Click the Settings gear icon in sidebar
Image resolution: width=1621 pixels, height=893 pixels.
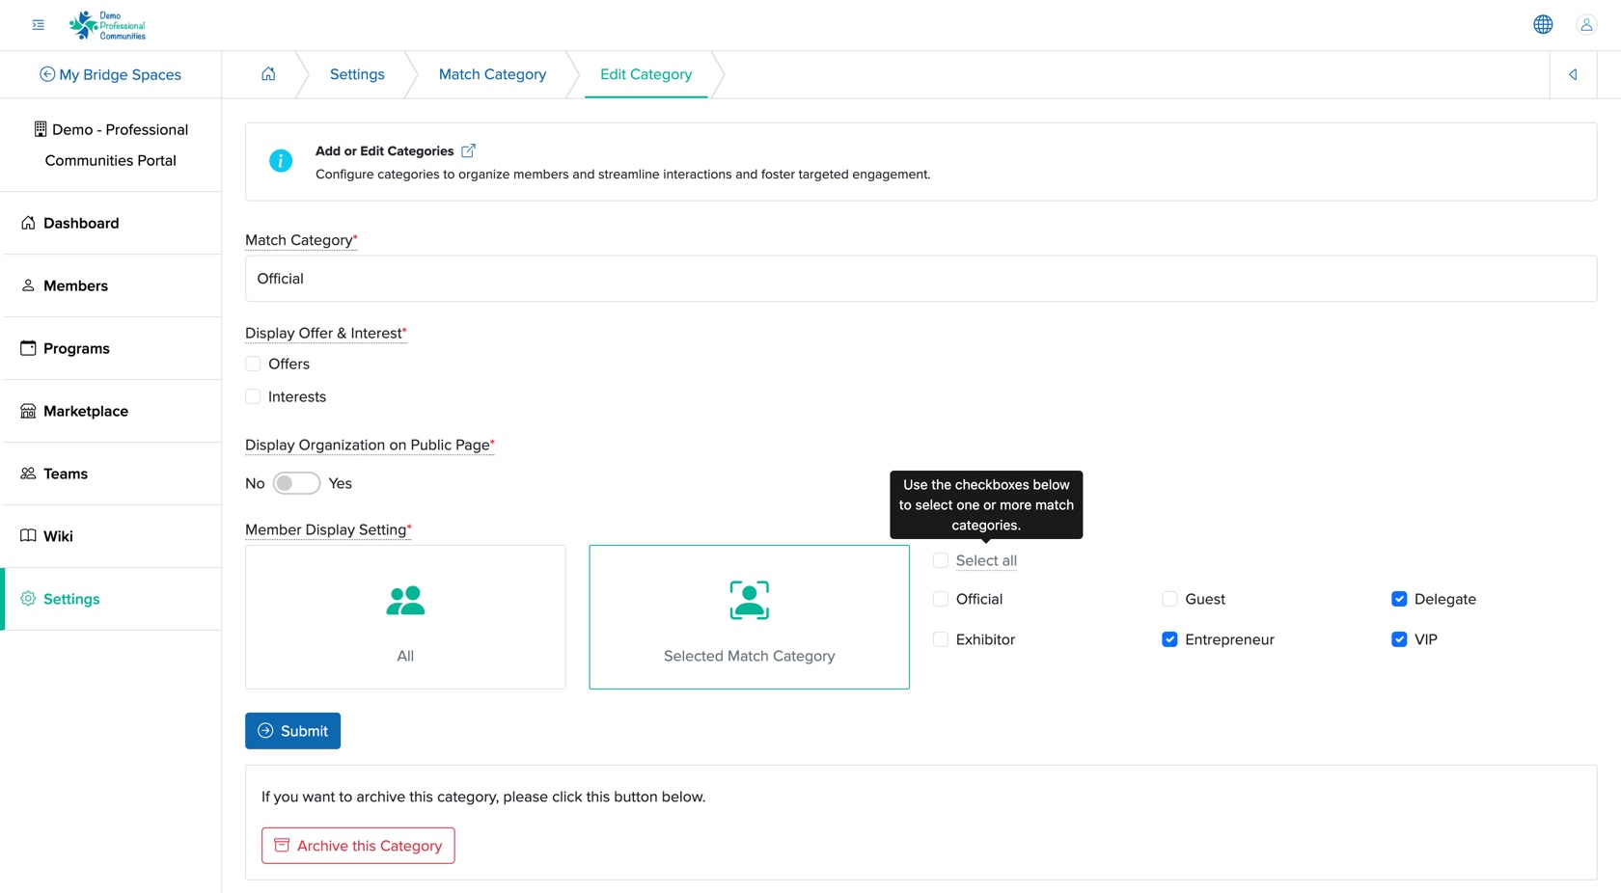click(x=28, y=599)
